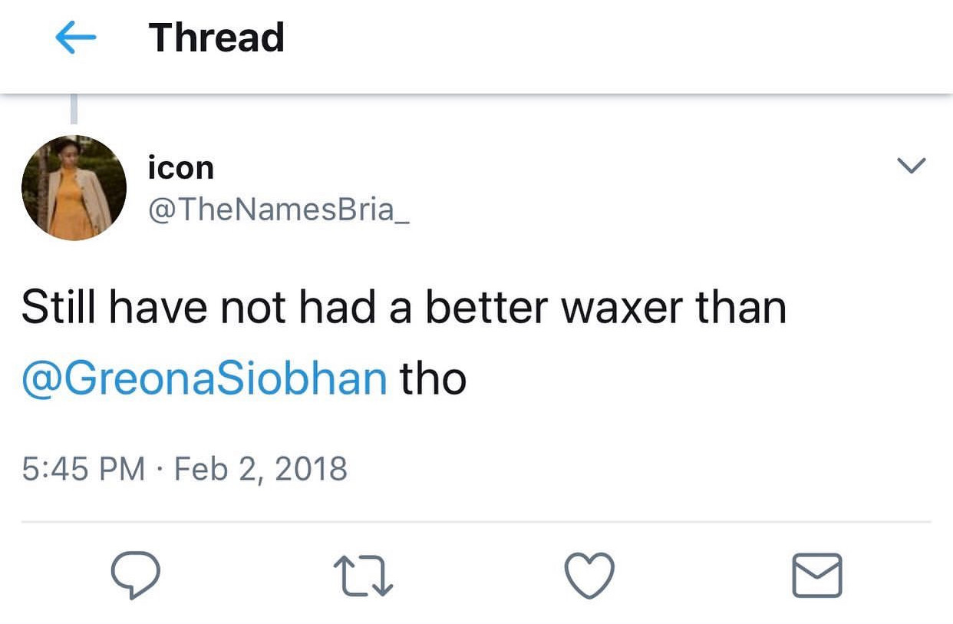
Task: Expand the tweet options chevron
Action: [x=912, y=165]
